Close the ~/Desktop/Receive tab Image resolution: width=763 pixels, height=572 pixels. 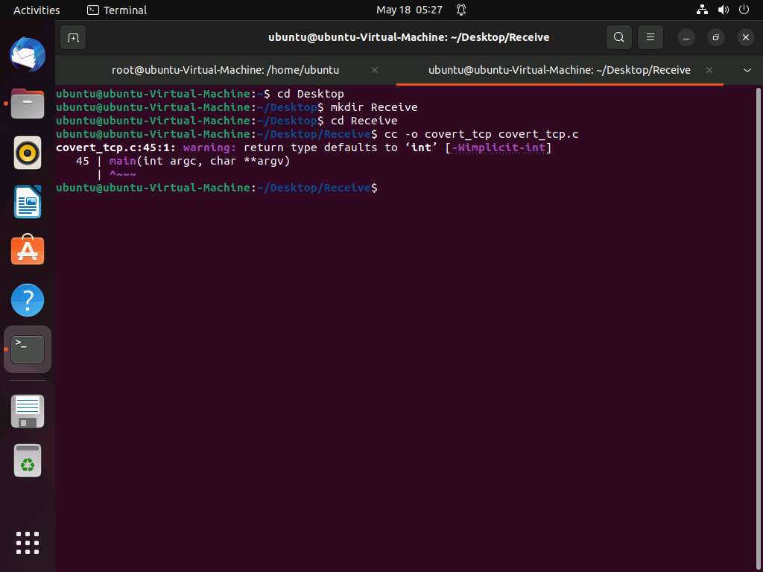click(710, 70)
